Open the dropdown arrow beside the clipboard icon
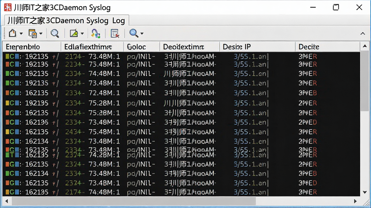This screenshot has height=208, width=371. (x=21, y=34)
